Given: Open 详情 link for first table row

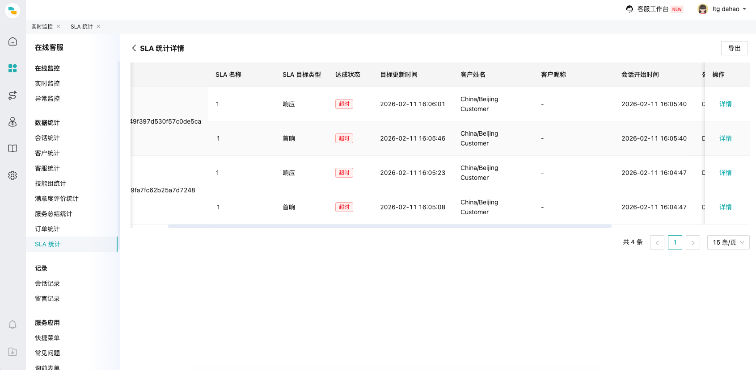Looking at the screenshot, I should tap(725, 104).
